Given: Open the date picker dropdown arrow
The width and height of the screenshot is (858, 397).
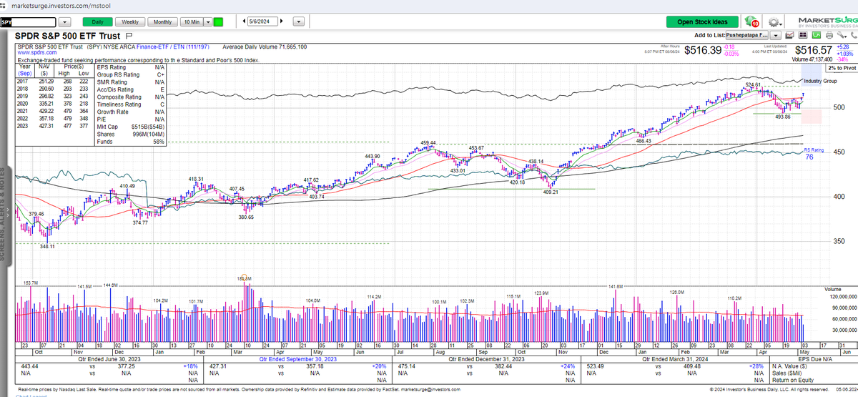Looking at the screenshot, I should [x=298, y=22].
